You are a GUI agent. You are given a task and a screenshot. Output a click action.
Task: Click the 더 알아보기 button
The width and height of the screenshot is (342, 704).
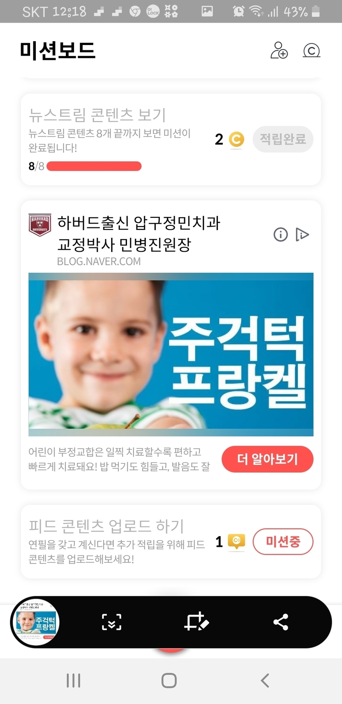(x=267, y=459)
